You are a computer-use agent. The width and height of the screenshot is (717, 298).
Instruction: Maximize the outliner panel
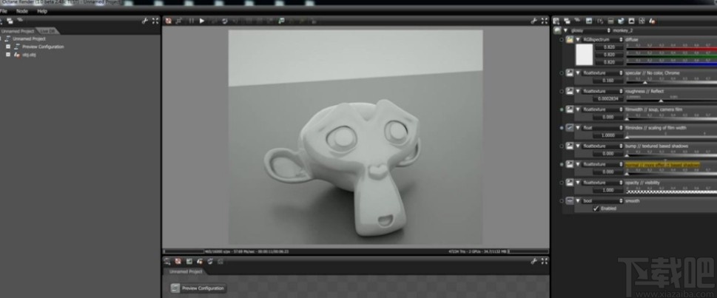click(x=155, y=21)
